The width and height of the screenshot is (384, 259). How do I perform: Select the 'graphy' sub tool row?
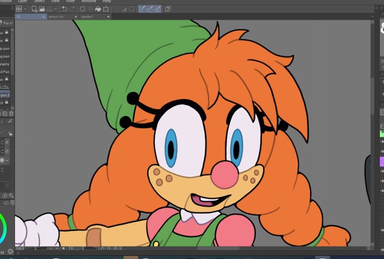click(x=5, y=64)
